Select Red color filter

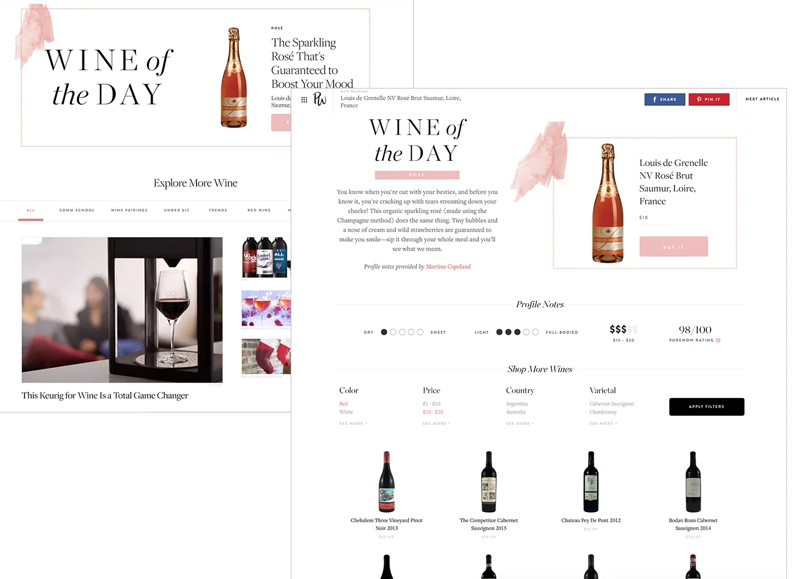[x=343, y=404]
